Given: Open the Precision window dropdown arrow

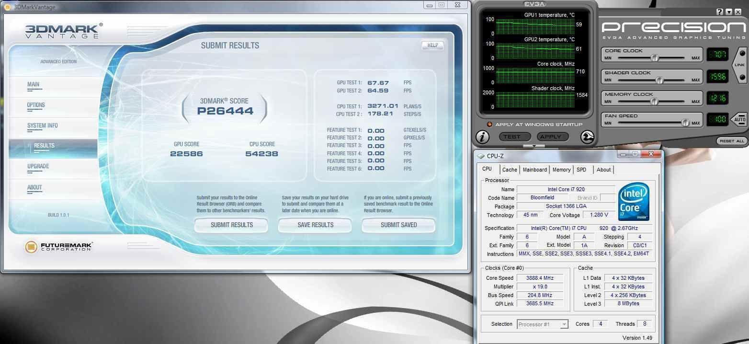Looking at the screenshot, I should point(729,12).
